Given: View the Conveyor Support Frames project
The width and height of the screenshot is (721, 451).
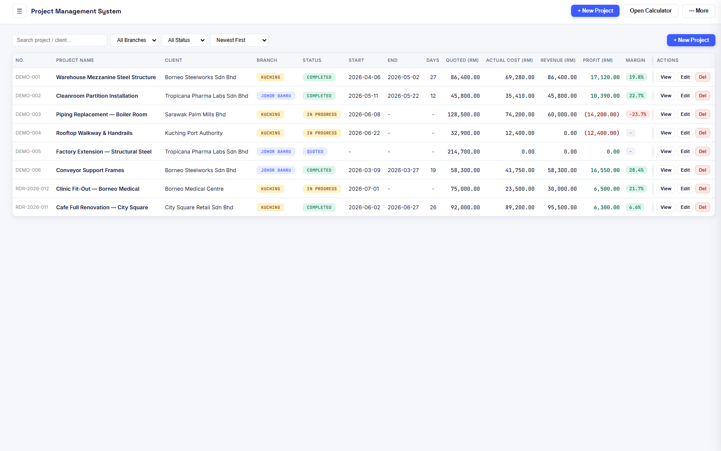Looking at the screenshot, I should tap(666, 170).
